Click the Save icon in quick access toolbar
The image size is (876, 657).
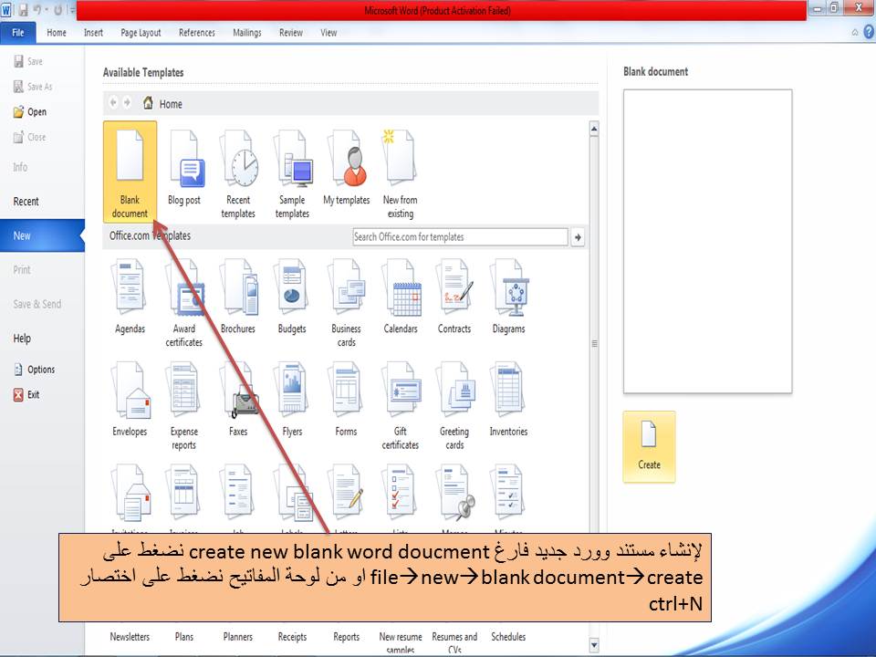(x=23, y=10)
